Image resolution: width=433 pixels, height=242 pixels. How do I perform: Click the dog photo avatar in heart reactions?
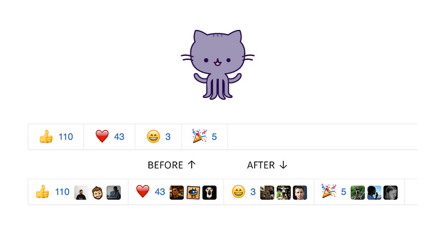[210, 192]
